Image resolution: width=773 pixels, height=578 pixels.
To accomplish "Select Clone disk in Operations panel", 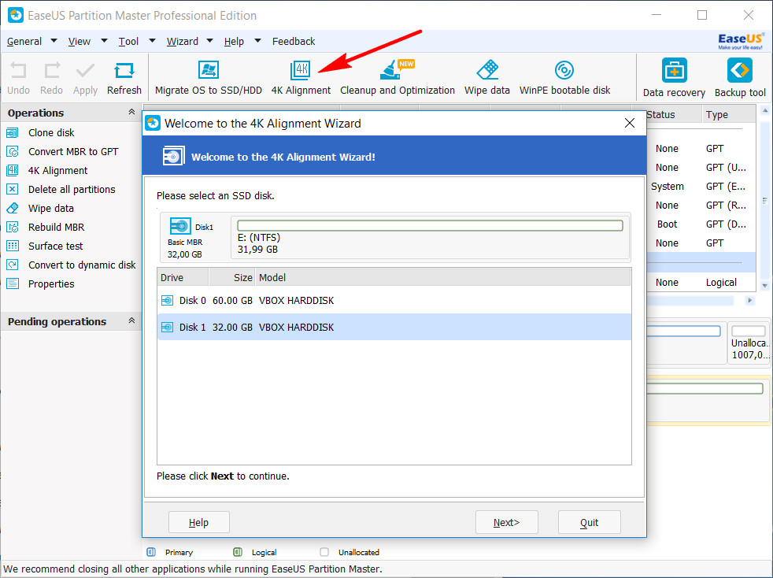I will [51, 132].
